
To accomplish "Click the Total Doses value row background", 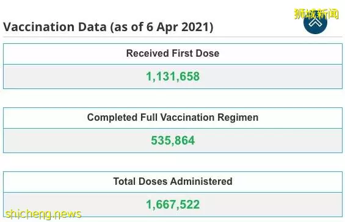I will tap(173, 205).
